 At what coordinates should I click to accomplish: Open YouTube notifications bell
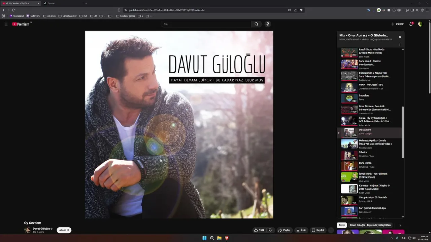(x=411, y=24)
